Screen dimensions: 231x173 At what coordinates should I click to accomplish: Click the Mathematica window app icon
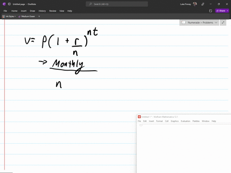139,117
